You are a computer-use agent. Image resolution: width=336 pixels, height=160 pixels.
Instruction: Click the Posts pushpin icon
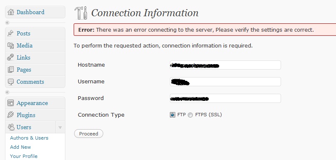point(10,33)
